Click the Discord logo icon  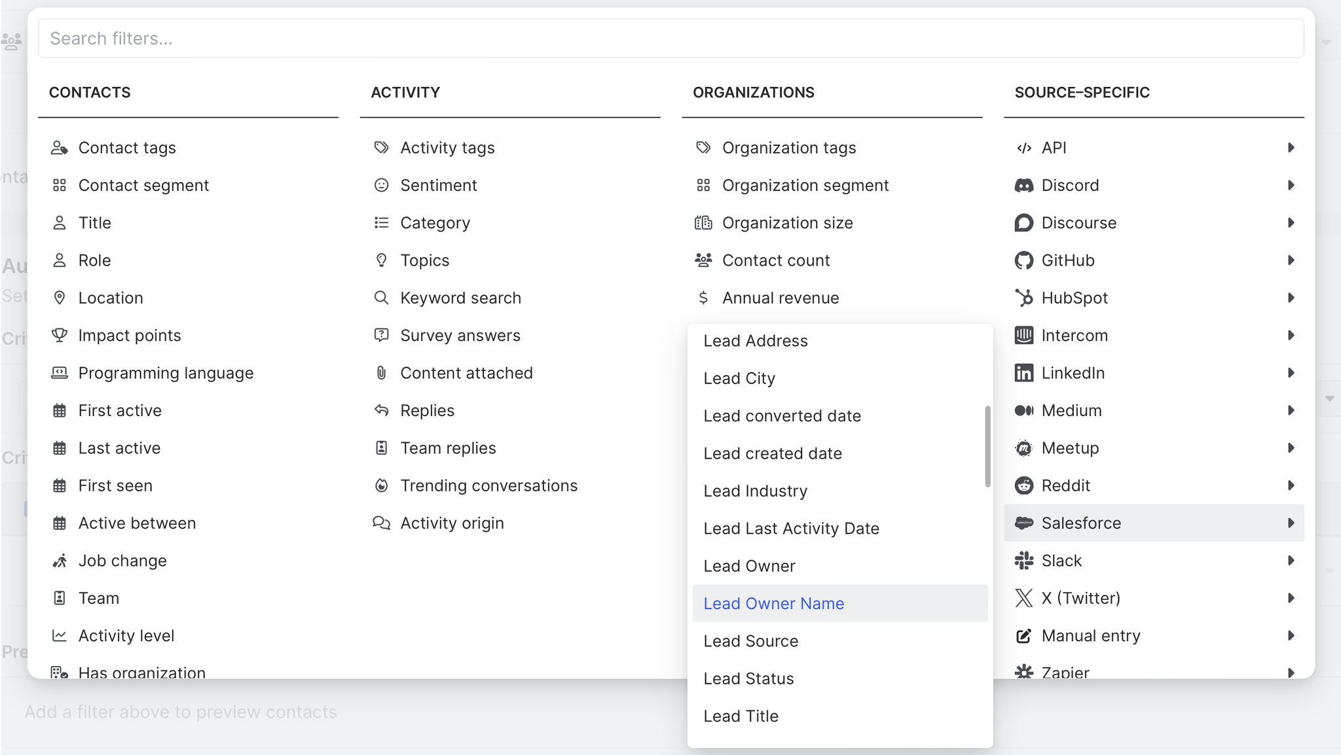coord(1023,185)
